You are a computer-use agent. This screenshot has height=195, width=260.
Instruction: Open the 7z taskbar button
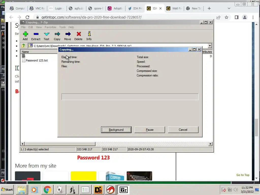point(124,190)
